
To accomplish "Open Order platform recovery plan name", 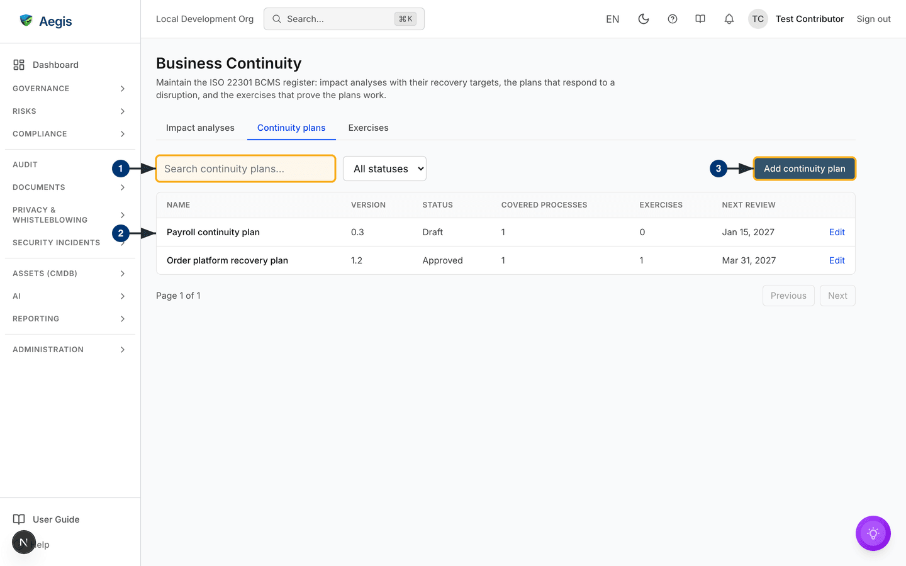I will (227, 260).
